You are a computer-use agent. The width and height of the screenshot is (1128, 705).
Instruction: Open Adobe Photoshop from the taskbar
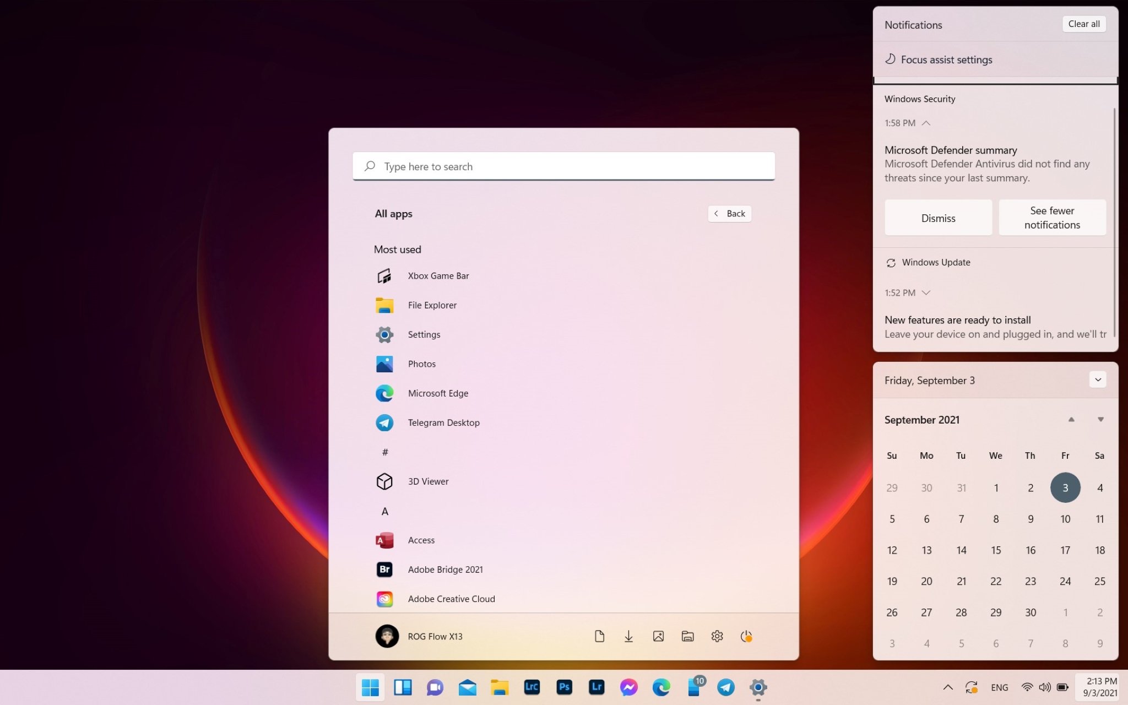[x=564, y=687]
